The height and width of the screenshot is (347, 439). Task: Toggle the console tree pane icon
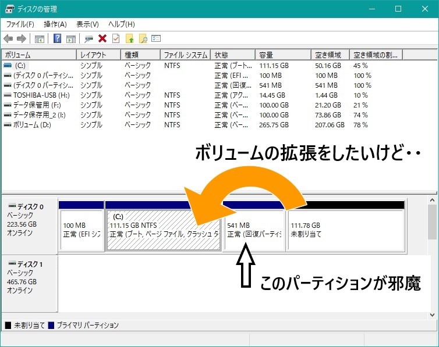click(x=39, y=39)
